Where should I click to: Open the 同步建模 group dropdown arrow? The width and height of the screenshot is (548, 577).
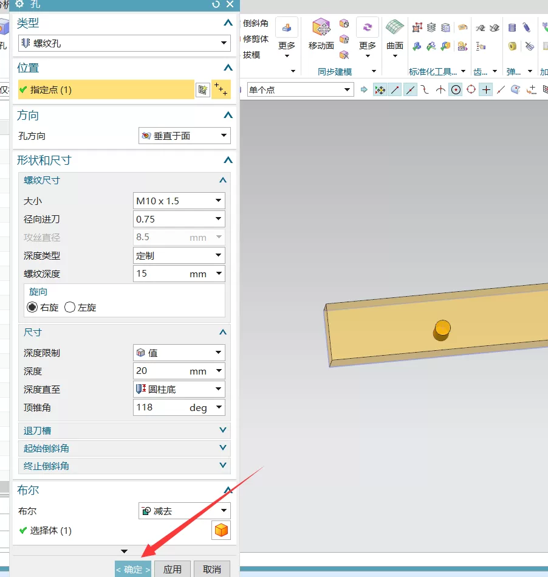point(374,71)
